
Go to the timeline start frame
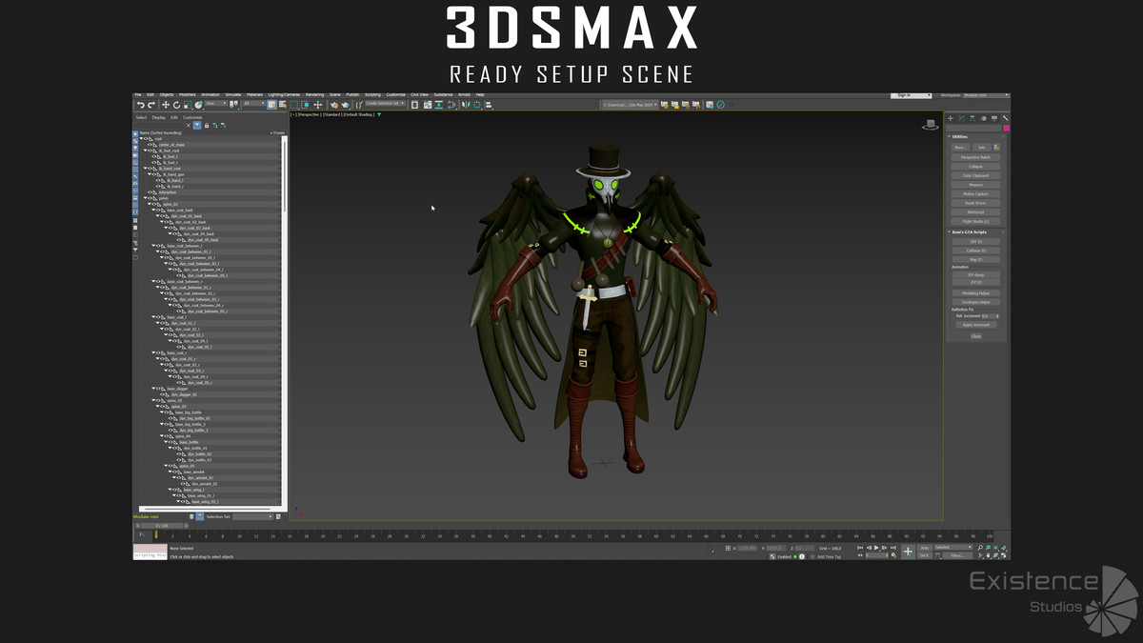pyautogui.click(x=860, y=548)
